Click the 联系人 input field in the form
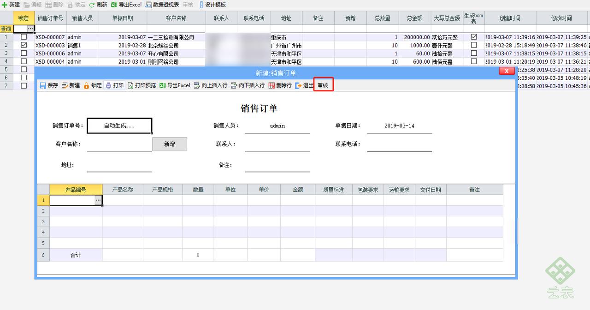This screenshot has width=590, height=310. click(x=277, y=144)
